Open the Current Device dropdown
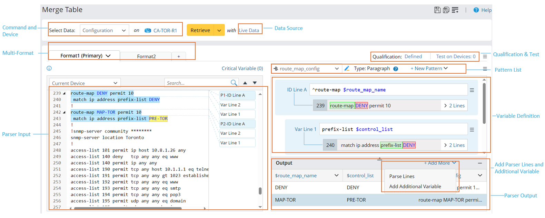This screenshot has height=218, width=545. tap(85, 83)
